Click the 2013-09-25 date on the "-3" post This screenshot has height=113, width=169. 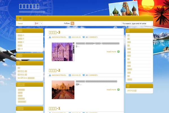pyautogui.click(x=76, y=37)
